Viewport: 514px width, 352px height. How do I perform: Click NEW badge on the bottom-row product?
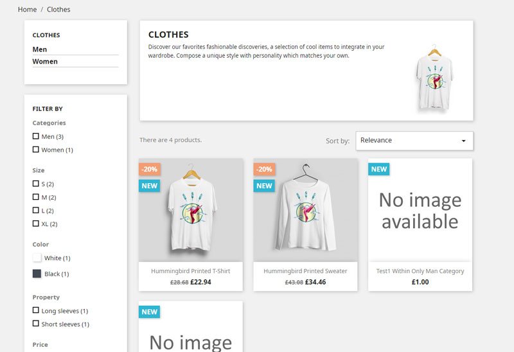click(149, 312)
